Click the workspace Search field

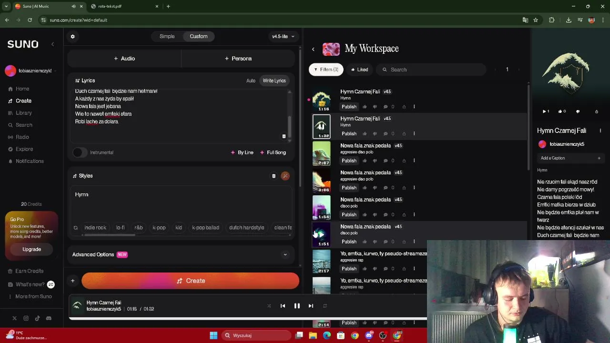coord(431,70)
